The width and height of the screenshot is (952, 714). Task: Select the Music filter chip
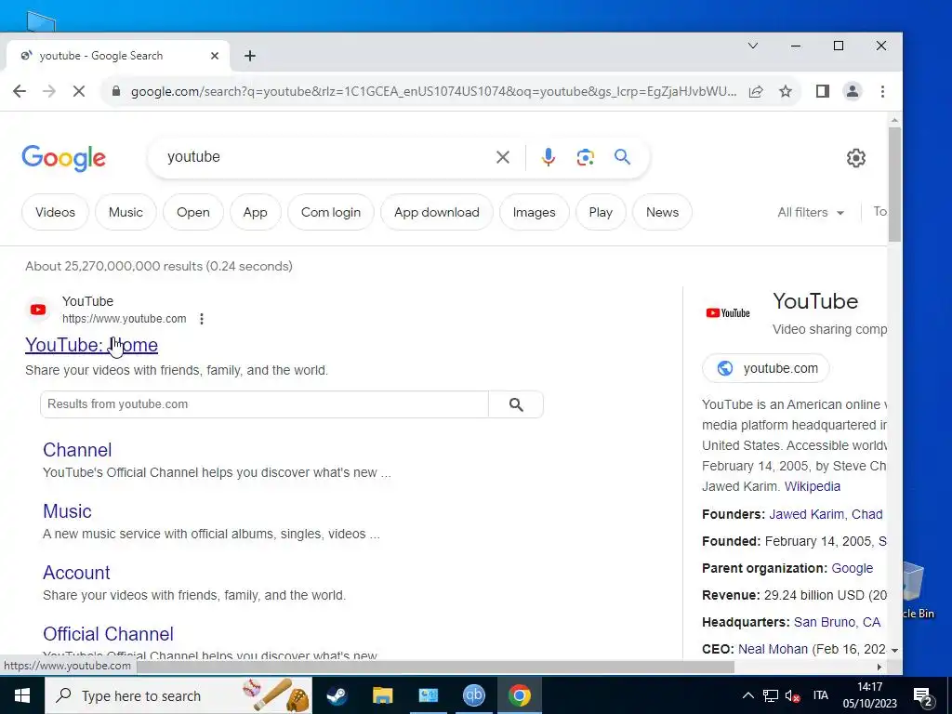pos(126,212)
